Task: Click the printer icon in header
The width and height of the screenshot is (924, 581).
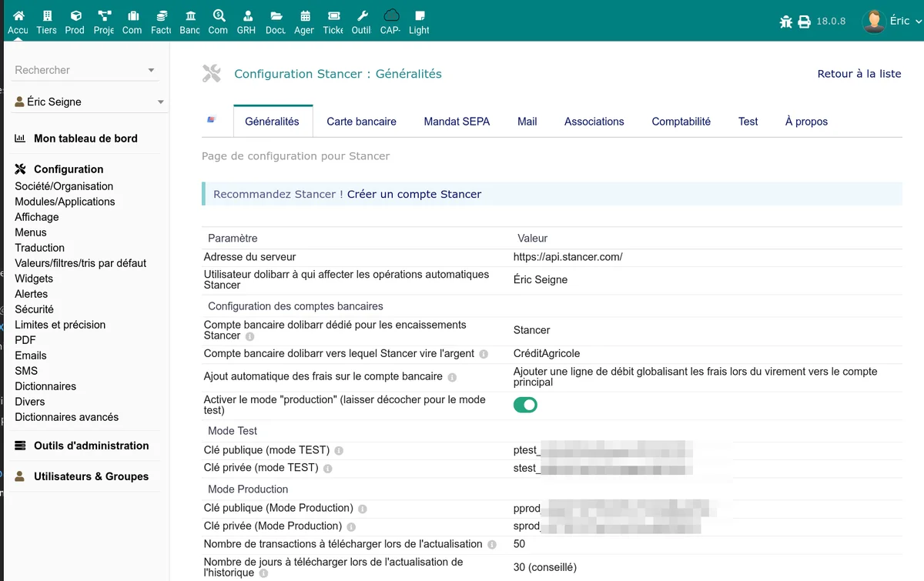Action: [x=805, y=22]
